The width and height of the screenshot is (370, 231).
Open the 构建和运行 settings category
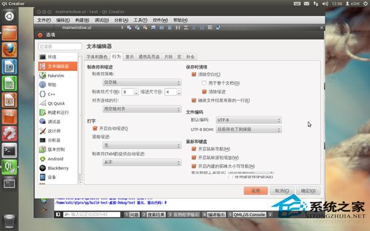pos(58,113)
